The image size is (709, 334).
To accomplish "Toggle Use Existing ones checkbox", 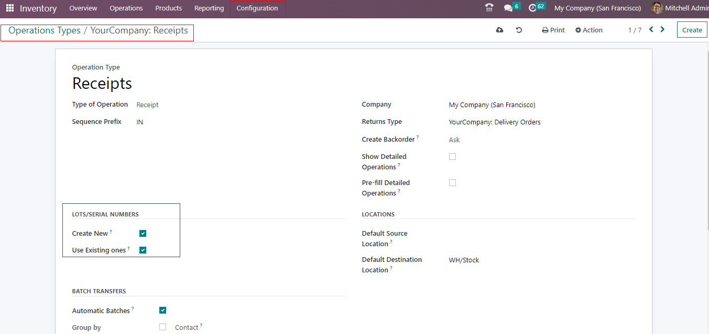I will pos(143,250).
